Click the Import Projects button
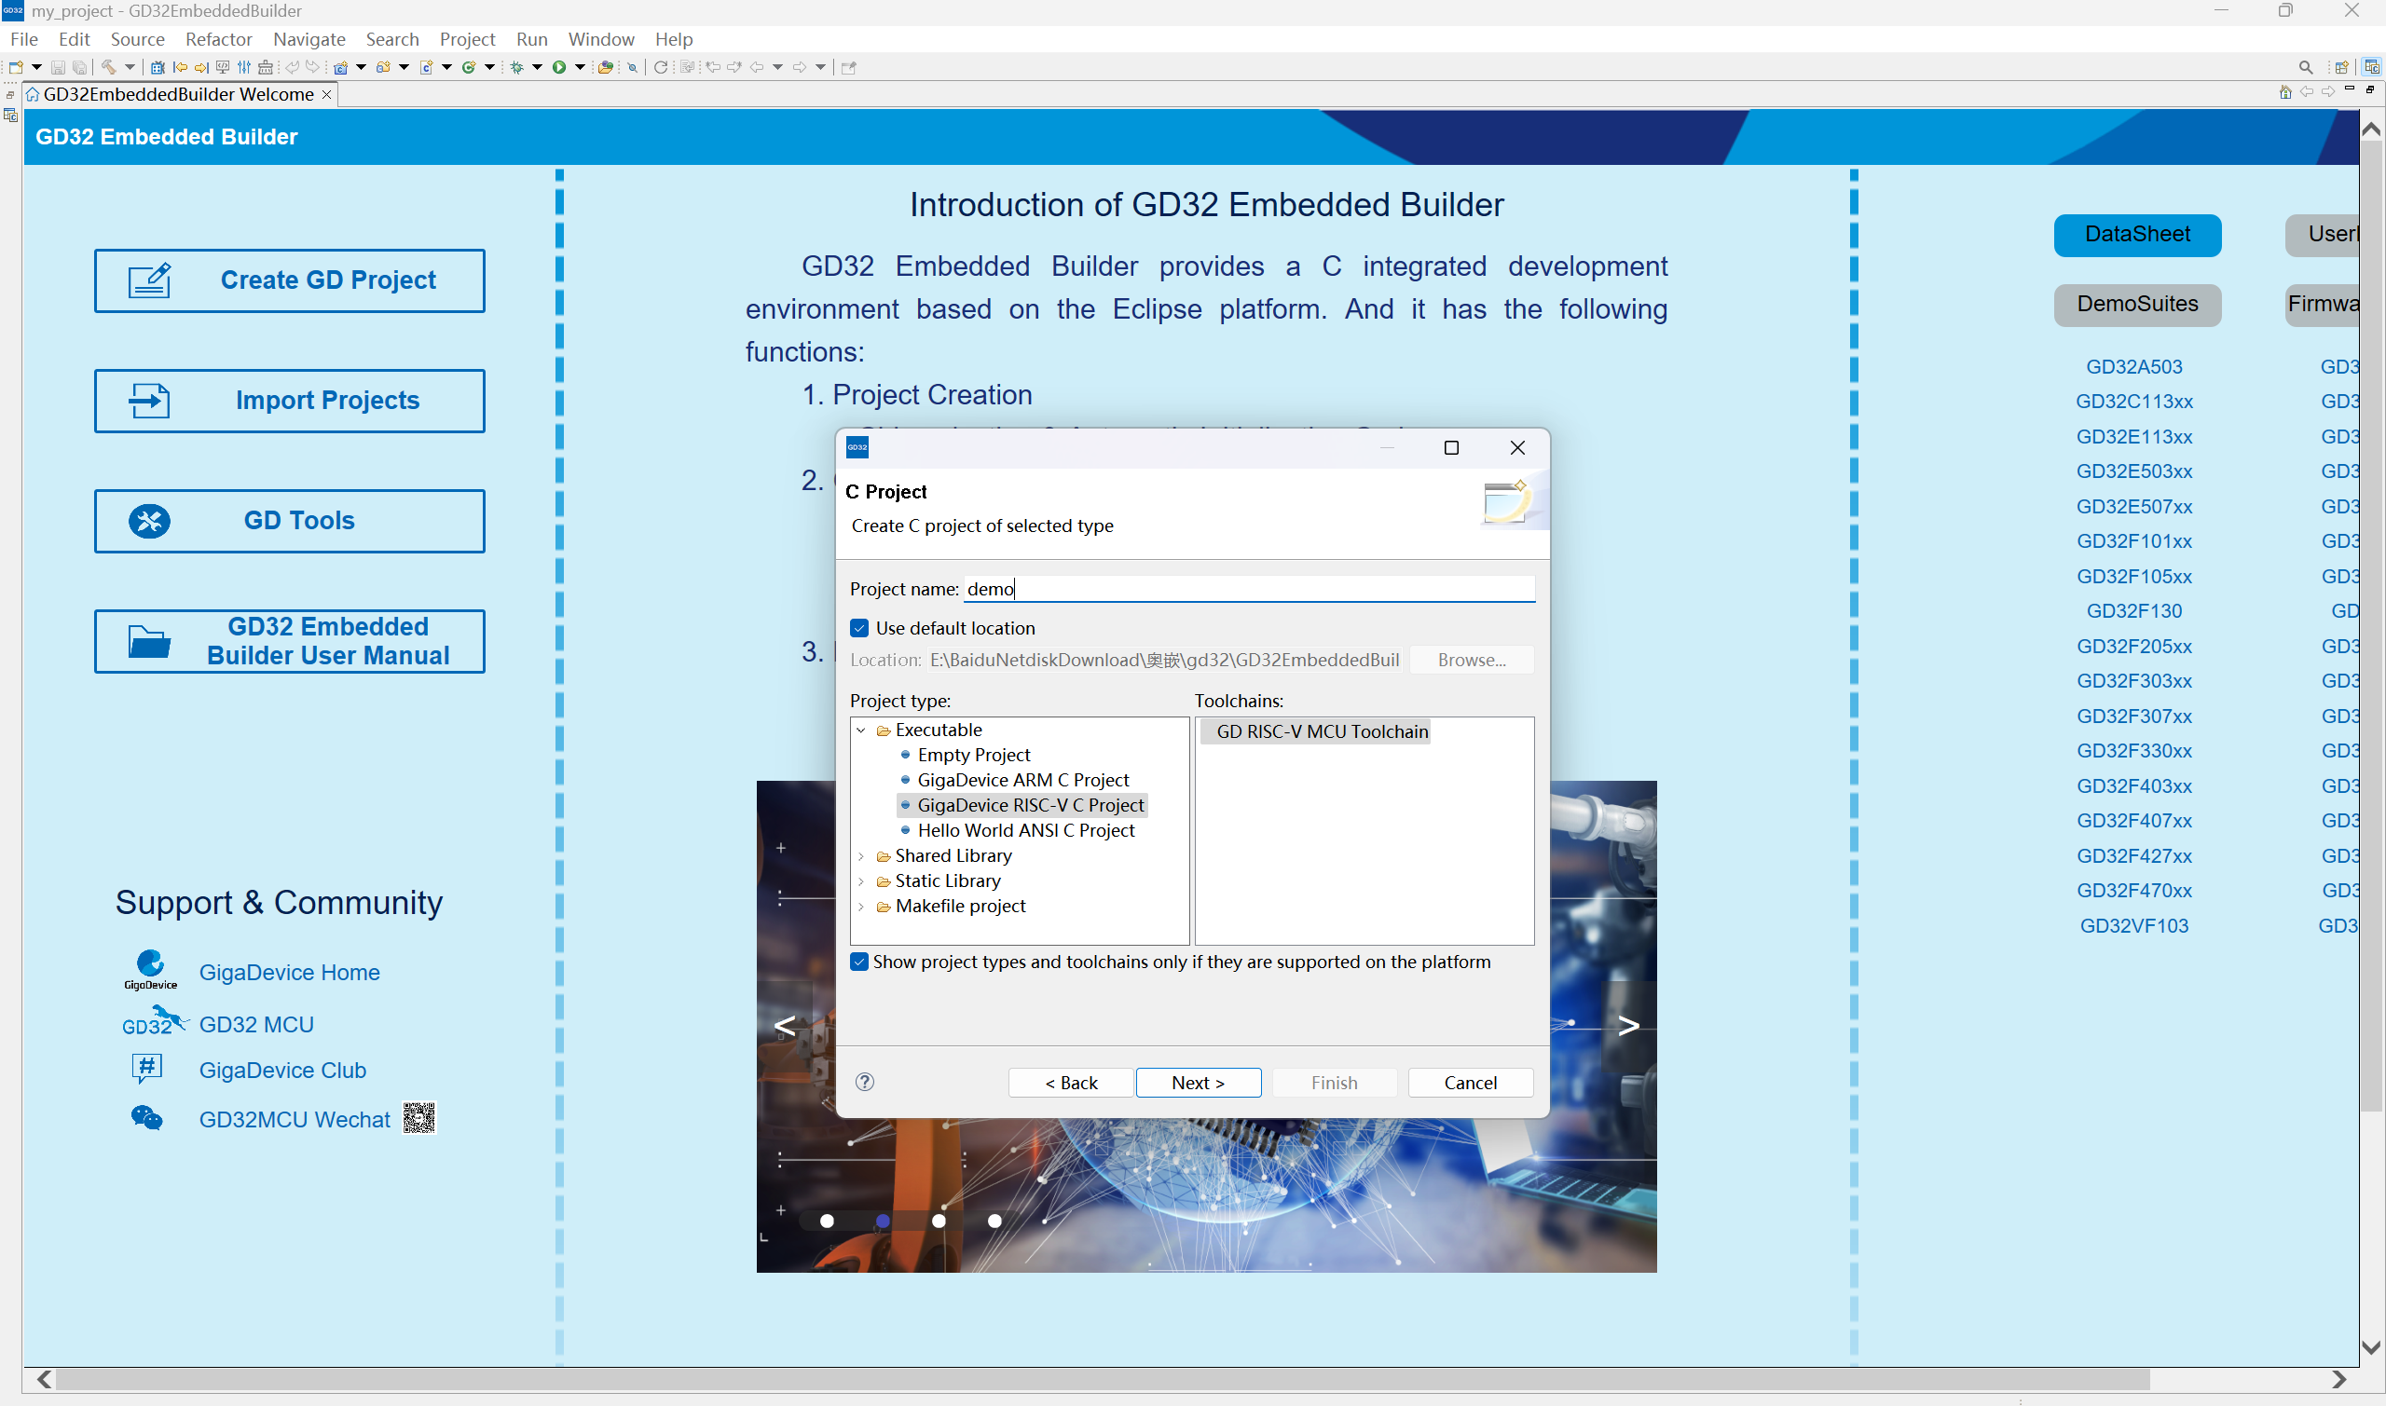Screen dimensions: 2386x1406 pyautogui.click(x=289, y=400)
